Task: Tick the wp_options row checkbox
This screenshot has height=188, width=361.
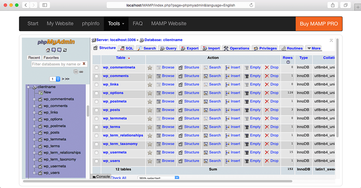Action: point(97,93)
